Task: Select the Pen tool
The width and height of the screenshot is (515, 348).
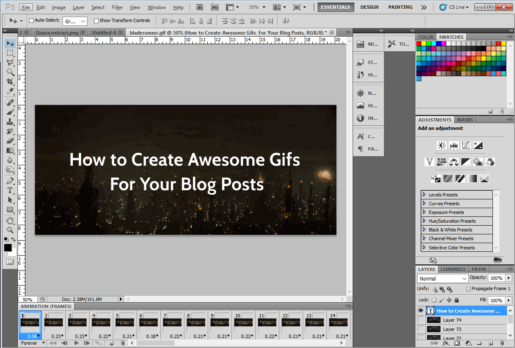Action: point(10,181)
